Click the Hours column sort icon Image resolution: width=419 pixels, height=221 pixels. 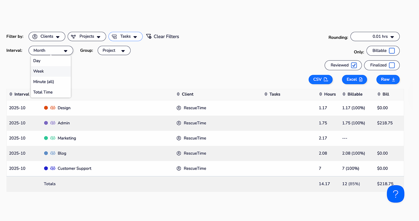pyautogui.click(x=321, y=94)
